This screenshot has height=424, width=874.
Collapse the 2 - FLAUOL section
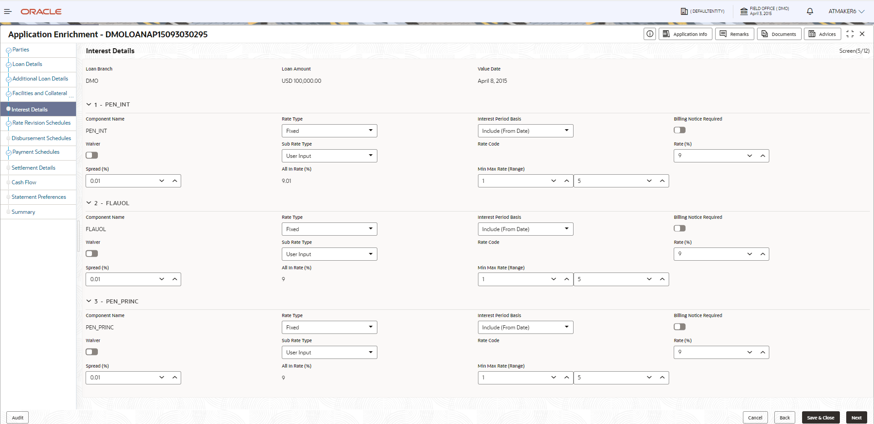tap(89, 203)
